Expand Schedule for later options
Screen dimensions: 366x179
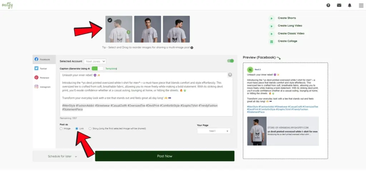pos(62,156)
